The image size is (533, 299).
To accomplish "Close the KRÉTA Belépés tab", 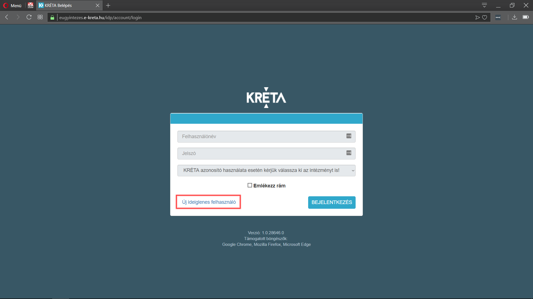I will tap(97, 5).
